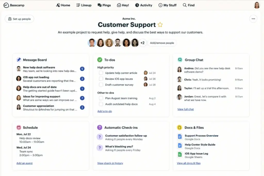Click the Message Board pin icon

(x=19, y=60)
